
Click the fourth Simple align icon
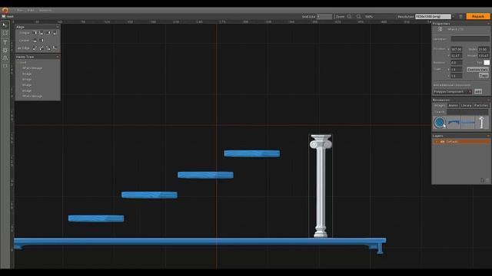55,33
